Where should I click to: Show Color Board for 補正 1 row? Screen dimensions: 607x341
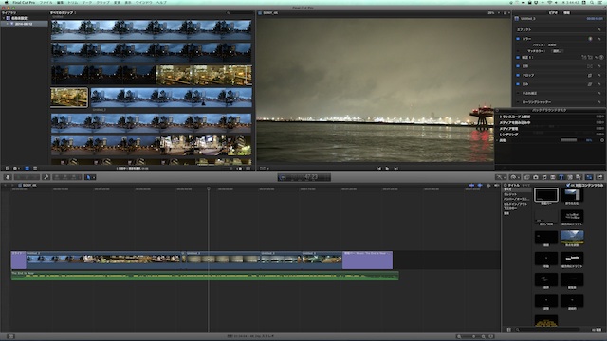[601, 57]
